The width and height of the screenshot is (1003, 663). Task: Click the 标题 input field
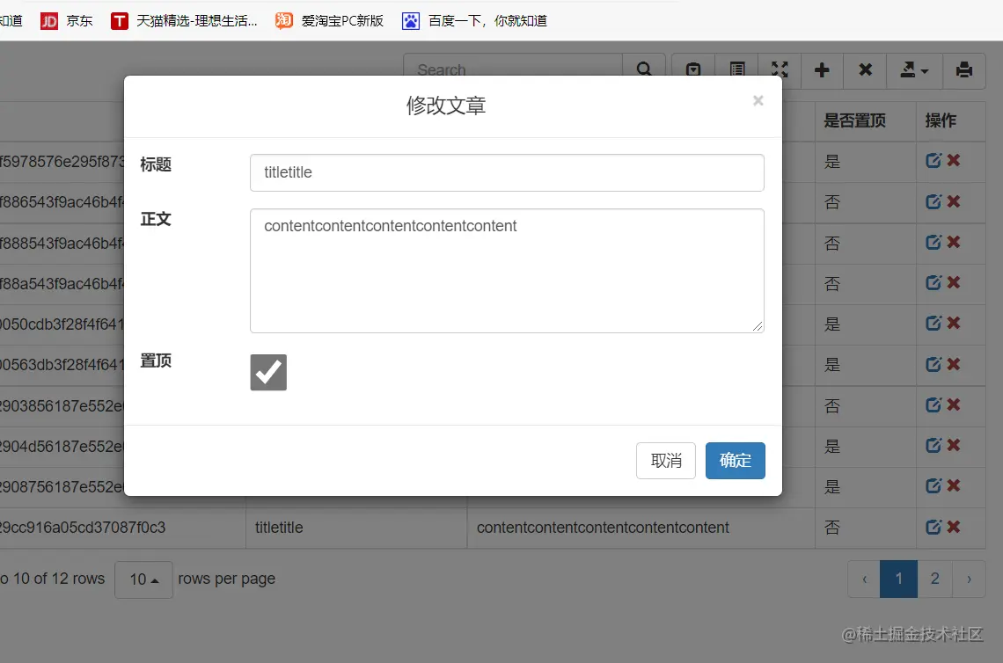[x=507, y=172]
